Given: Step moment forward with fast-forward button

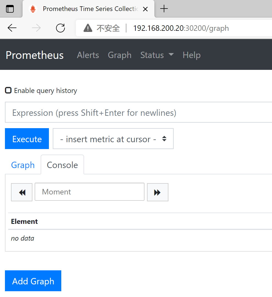Looking at the screenshot, I should click(157, 192).
